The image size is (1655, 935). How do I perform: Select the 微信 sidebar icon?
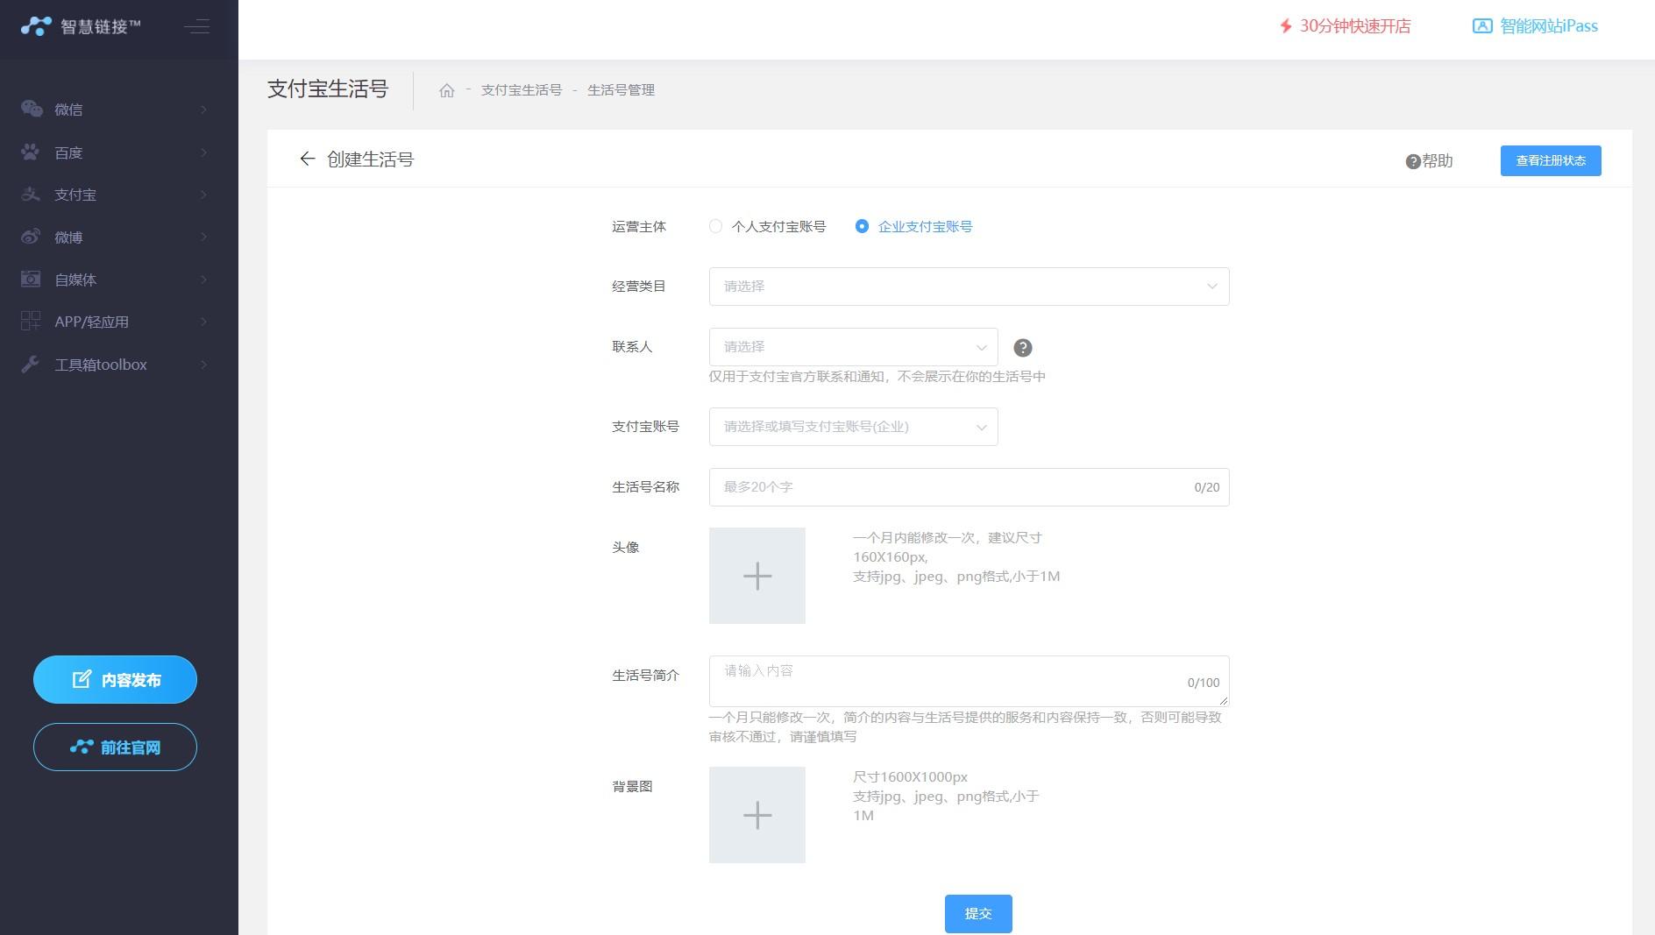pyautogui.click(x=32, y=110)
